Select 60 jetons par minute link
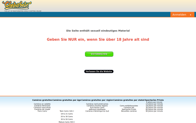Viewport: 196px width, 123px height. point(154,109)
